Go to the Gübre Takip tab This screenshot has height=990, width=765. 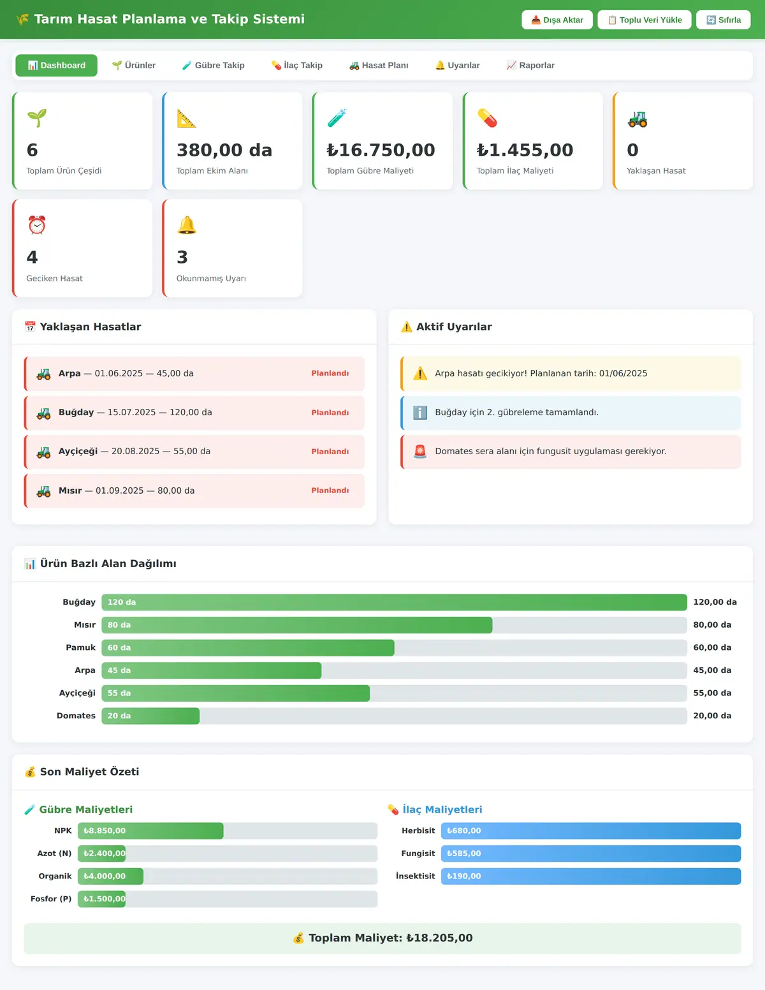pyautogui.click(x=213, y=66)
